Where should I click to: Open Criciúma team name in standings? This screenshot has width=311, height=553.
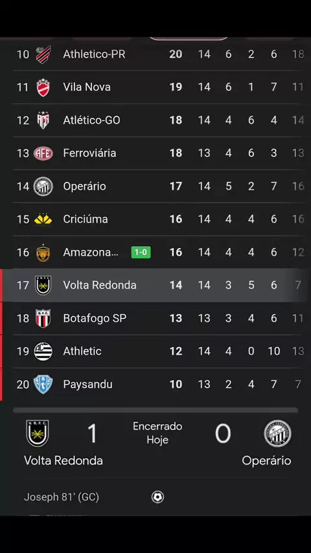(86, 219)
